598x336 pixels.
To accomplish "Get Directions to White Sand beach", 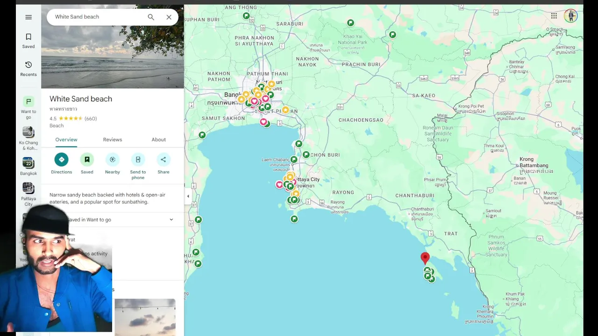I will coord(61,160).
